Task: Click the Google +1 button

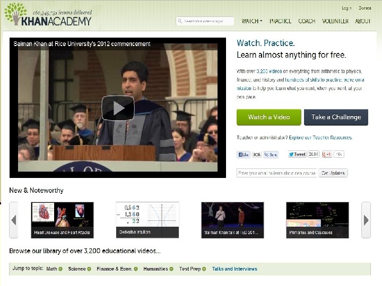Action: pos(327,154)
